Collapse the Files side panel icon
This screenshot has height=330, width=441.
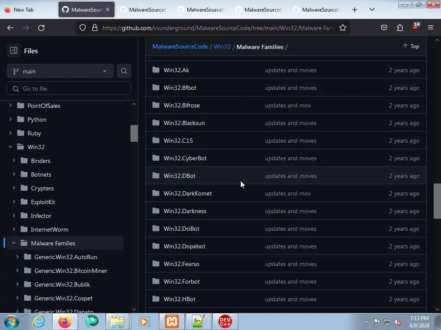[x=14, y=51]
